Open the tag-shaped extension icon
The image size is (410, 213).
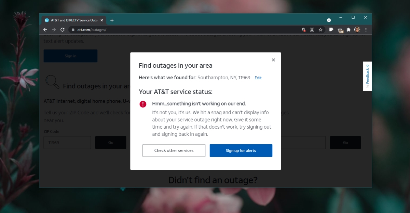(x=331, y=30)
